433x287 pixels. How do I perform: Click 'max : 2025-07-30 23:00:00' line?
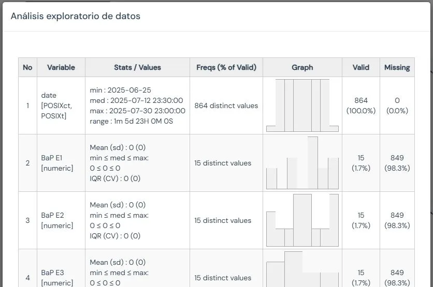click(x=138, y=111)
